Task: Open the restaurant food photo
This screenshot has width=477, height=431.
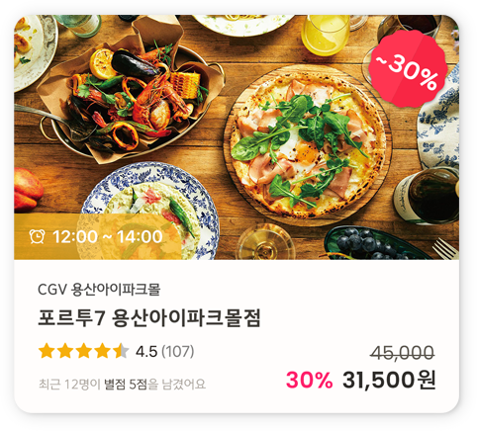Action: tap(237, 137)
